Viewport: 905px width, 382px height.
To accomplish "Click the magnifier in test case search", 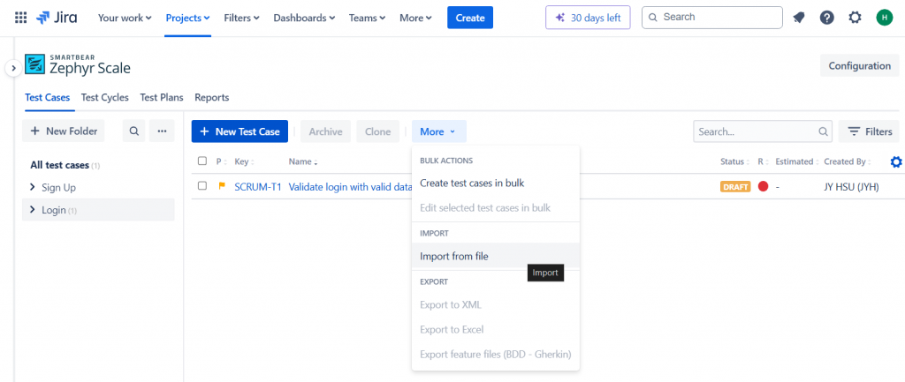I will (823, 131).
